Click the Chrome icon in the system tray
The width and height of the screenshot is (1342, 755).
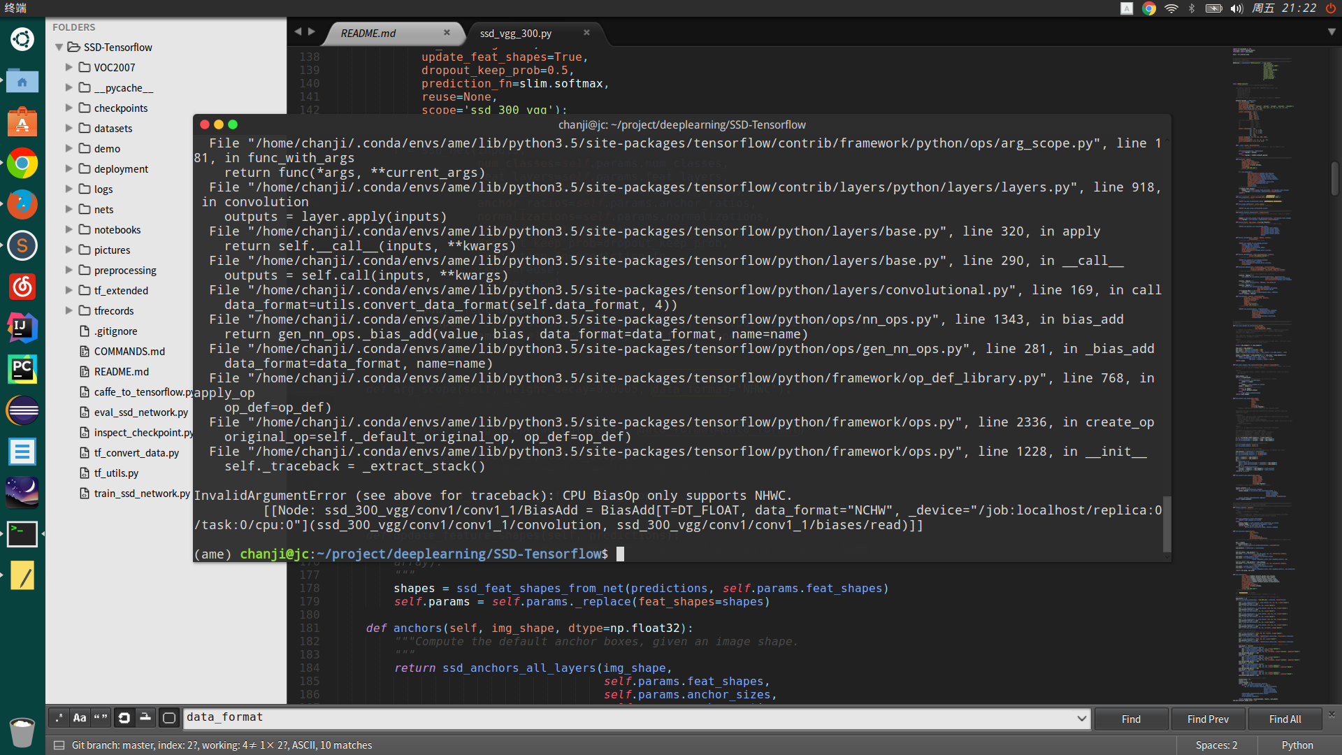(x=1148, y=8)
